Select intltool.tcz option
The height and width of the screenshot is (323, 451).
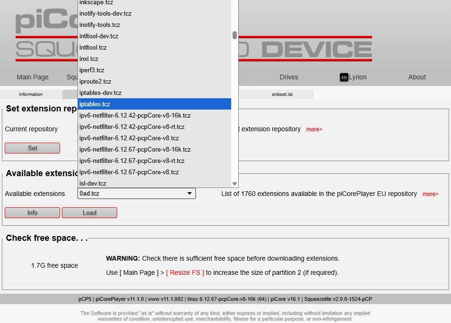pos(155,47)
